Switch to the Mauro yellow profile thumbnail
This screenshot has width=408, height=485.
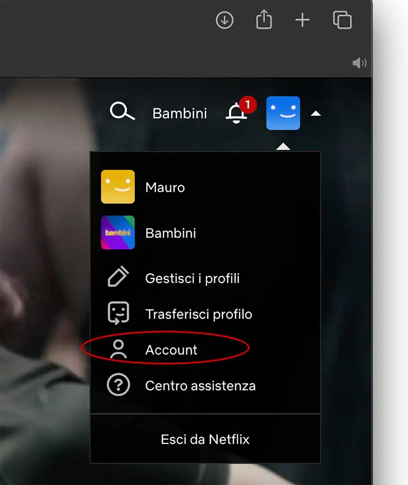pos(118,186)
